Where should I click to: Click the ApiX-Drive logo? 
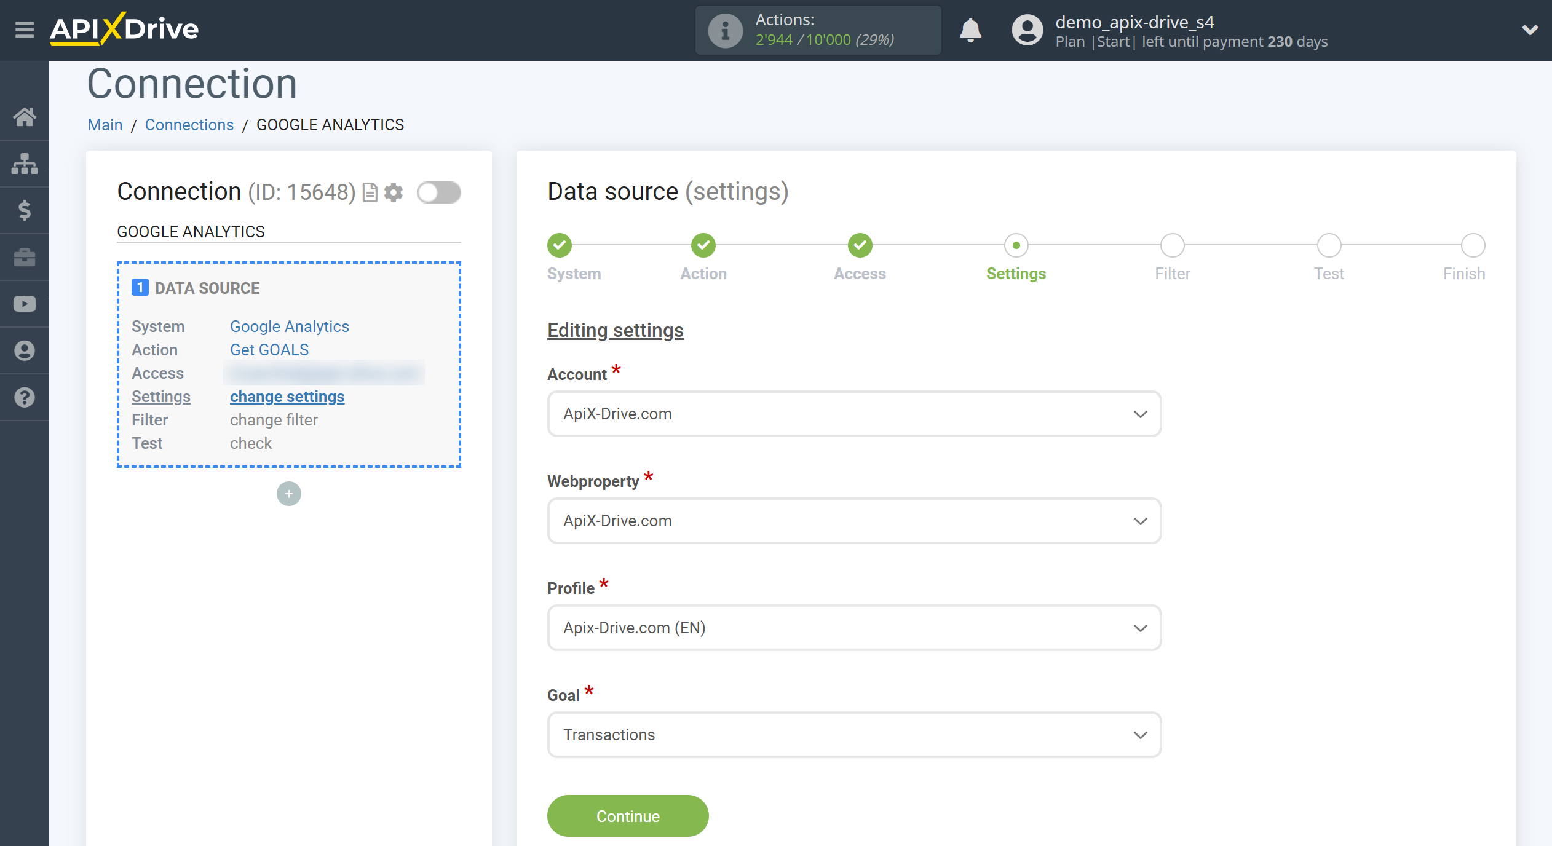[x=124, y=29]
